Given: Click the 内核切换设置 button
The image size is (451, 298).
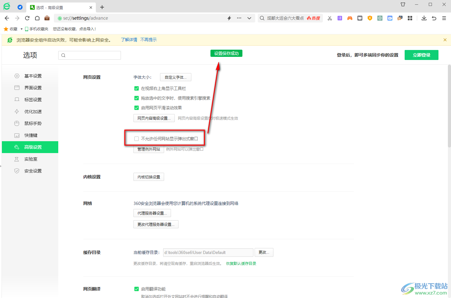Looking at the screenshot, I should [149, 177].
